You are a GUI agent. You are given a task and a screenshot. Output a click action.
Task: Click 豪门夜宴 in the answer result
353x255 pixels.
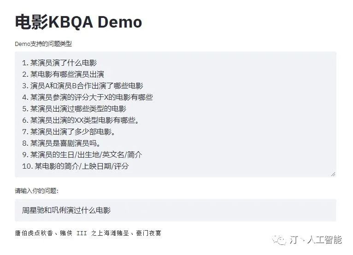click(149, 233)
